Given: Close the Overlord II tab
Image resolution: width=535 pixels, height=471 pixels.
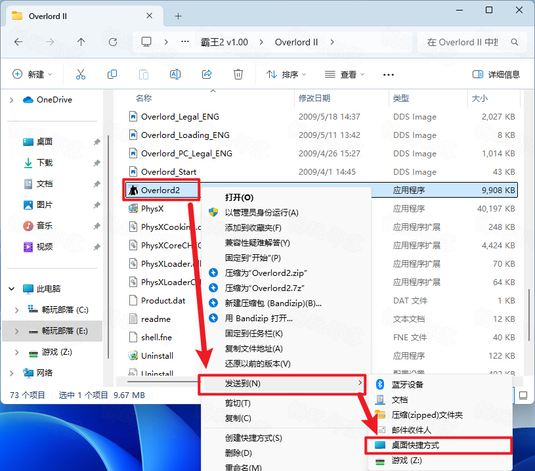Looking at the screenshot, I should pos(149,16).
